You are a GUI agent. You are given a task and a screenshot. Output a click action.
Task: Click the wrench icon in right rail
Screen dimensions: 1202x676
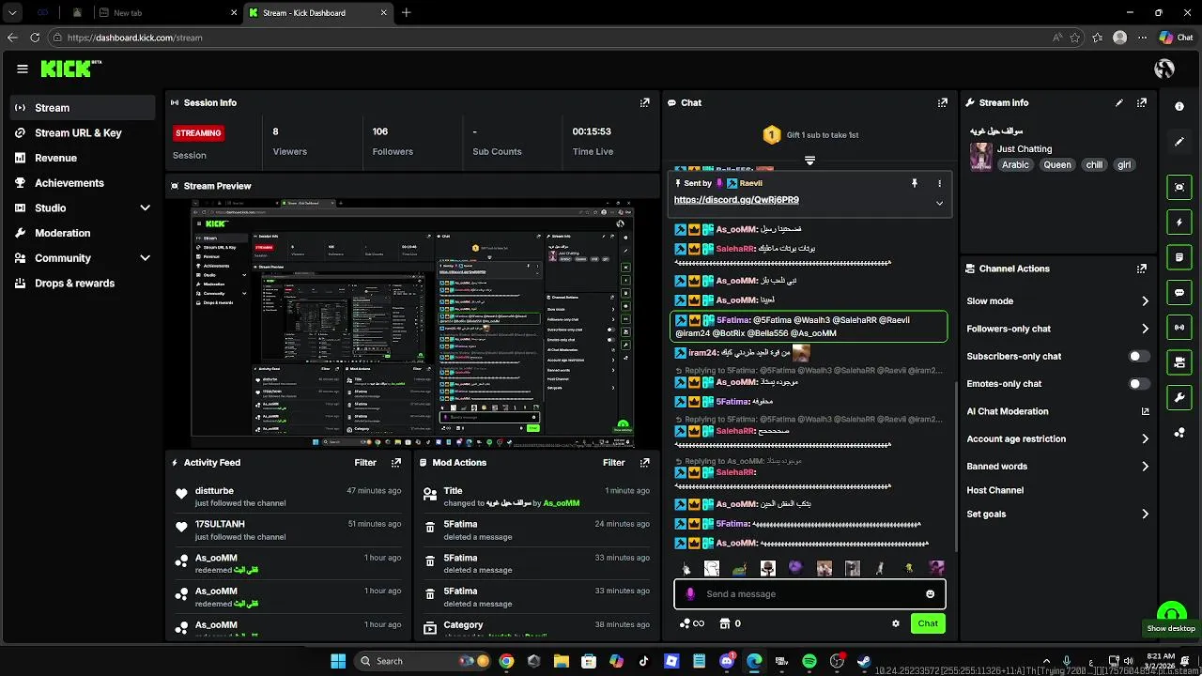(1179, 397)
